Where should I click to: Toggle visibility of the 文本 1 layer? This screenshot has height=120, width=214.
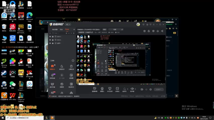50,33
